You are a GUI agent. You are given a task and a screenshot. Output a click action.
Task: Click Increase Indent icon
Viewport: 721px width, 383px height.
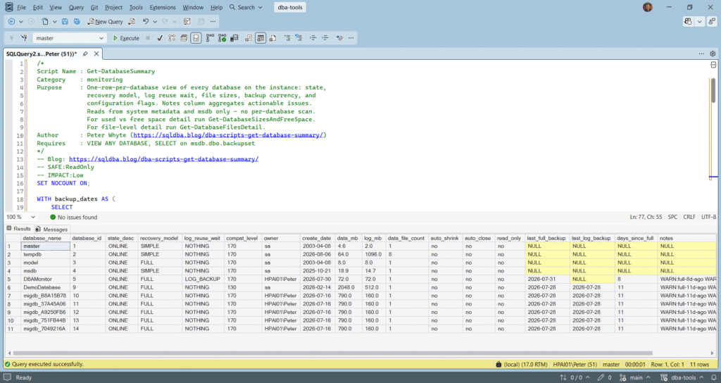point(325,38)
